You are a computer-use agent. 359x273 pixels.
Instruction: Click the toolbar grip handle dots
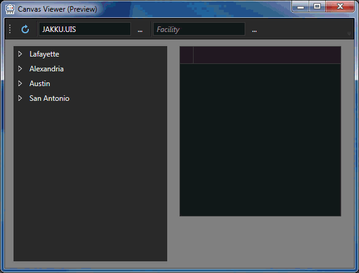click(10, 29)
